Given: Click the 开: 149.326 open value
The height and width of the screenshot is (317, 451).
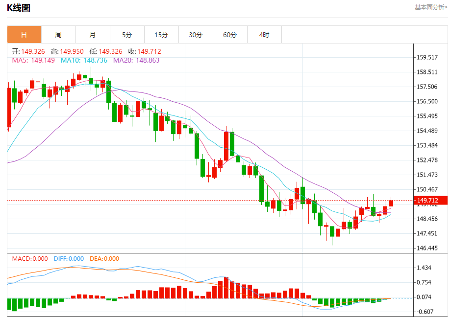Looking at the screenshot, I should (x=28, y=51).
